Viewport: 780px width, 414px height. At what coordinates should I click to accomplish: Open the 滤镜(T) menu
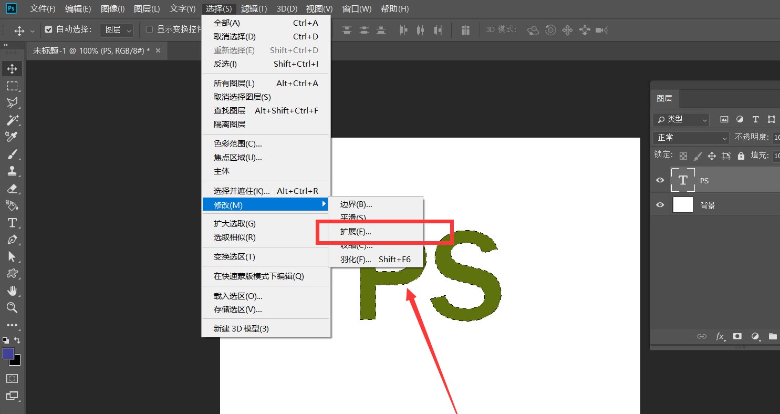click(x=254, y=9)
